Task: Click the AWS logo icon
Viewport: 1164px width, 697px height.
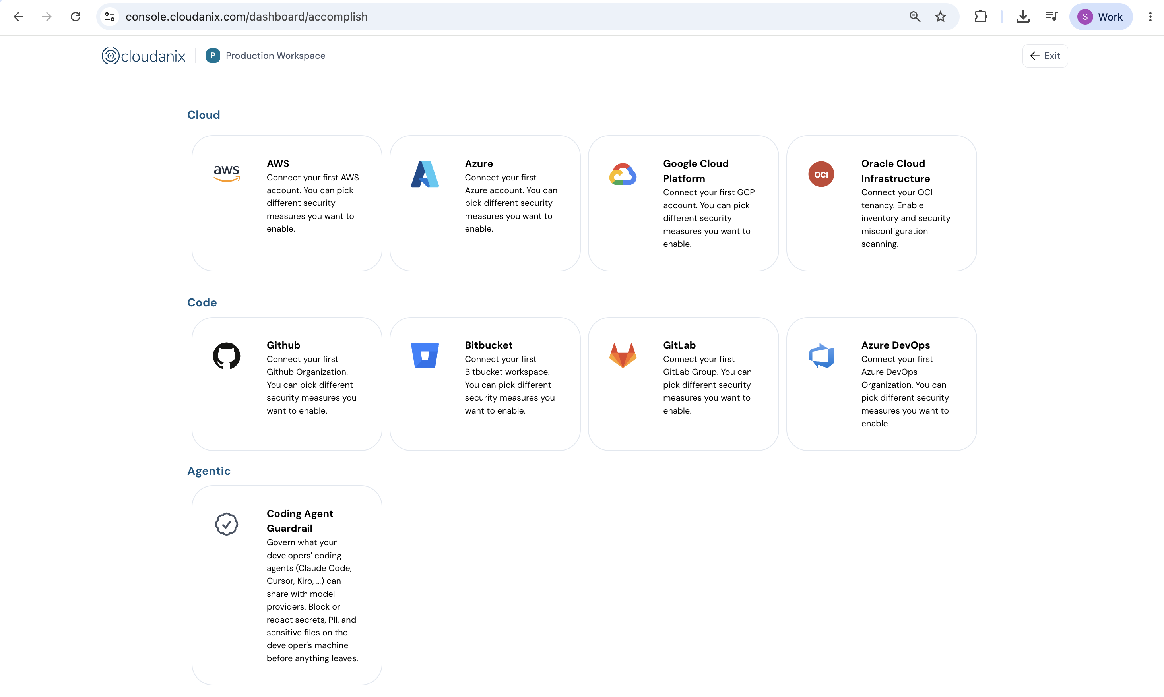Action: 227,174
